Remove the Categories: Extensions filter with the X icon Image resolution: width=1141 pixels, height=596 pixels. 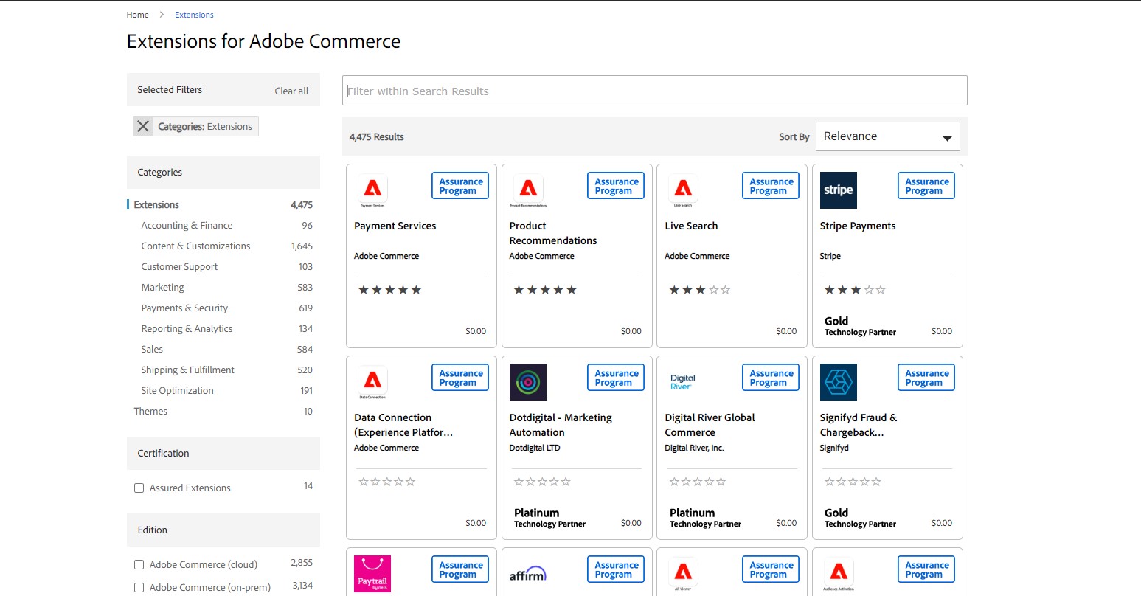pos(143,126)
